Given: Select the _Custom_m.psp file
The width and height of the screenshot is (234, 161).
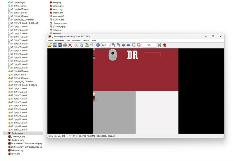Looking at the screenshot, I should [x=60, y=23].
